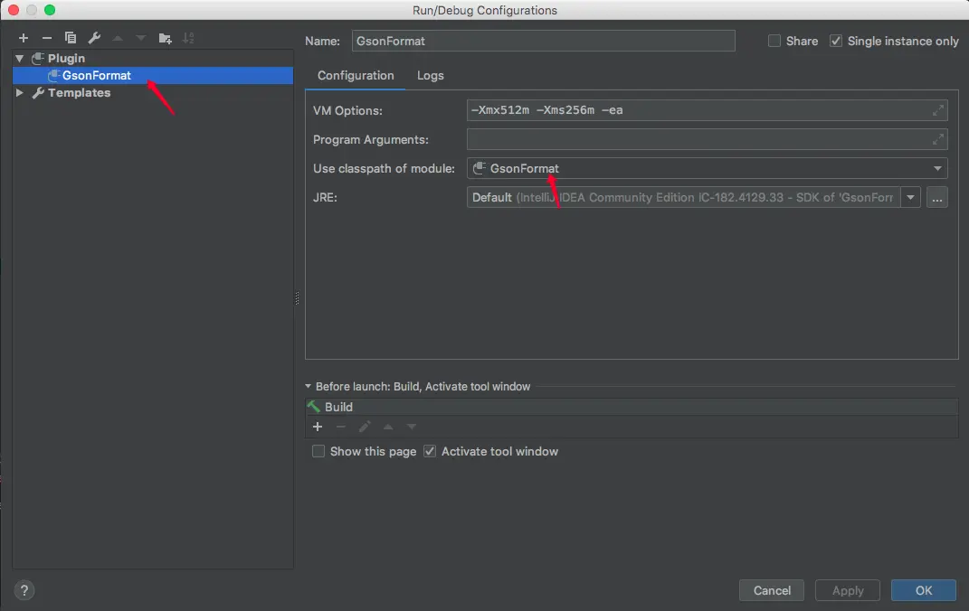Sort configurations alphabetically icon
The height and width of the screenshot is (611, 969).
point(188,38)
